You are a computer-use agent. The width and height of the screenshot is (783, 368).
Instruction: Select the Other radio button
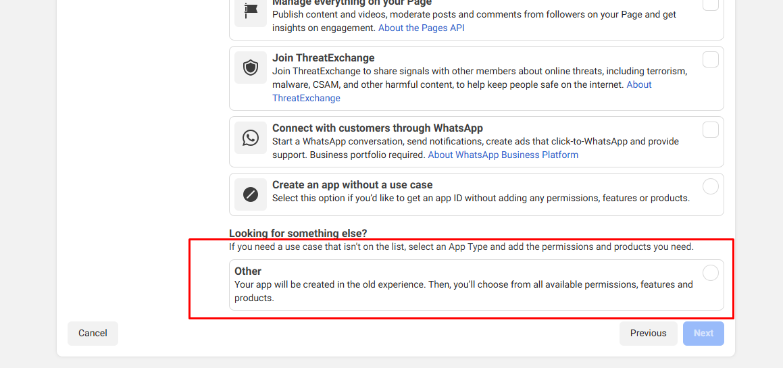(x=710, y=273)
